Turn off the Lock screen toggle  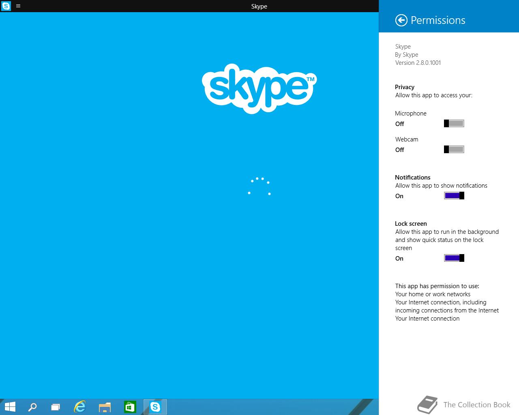(x=454, y=258)
